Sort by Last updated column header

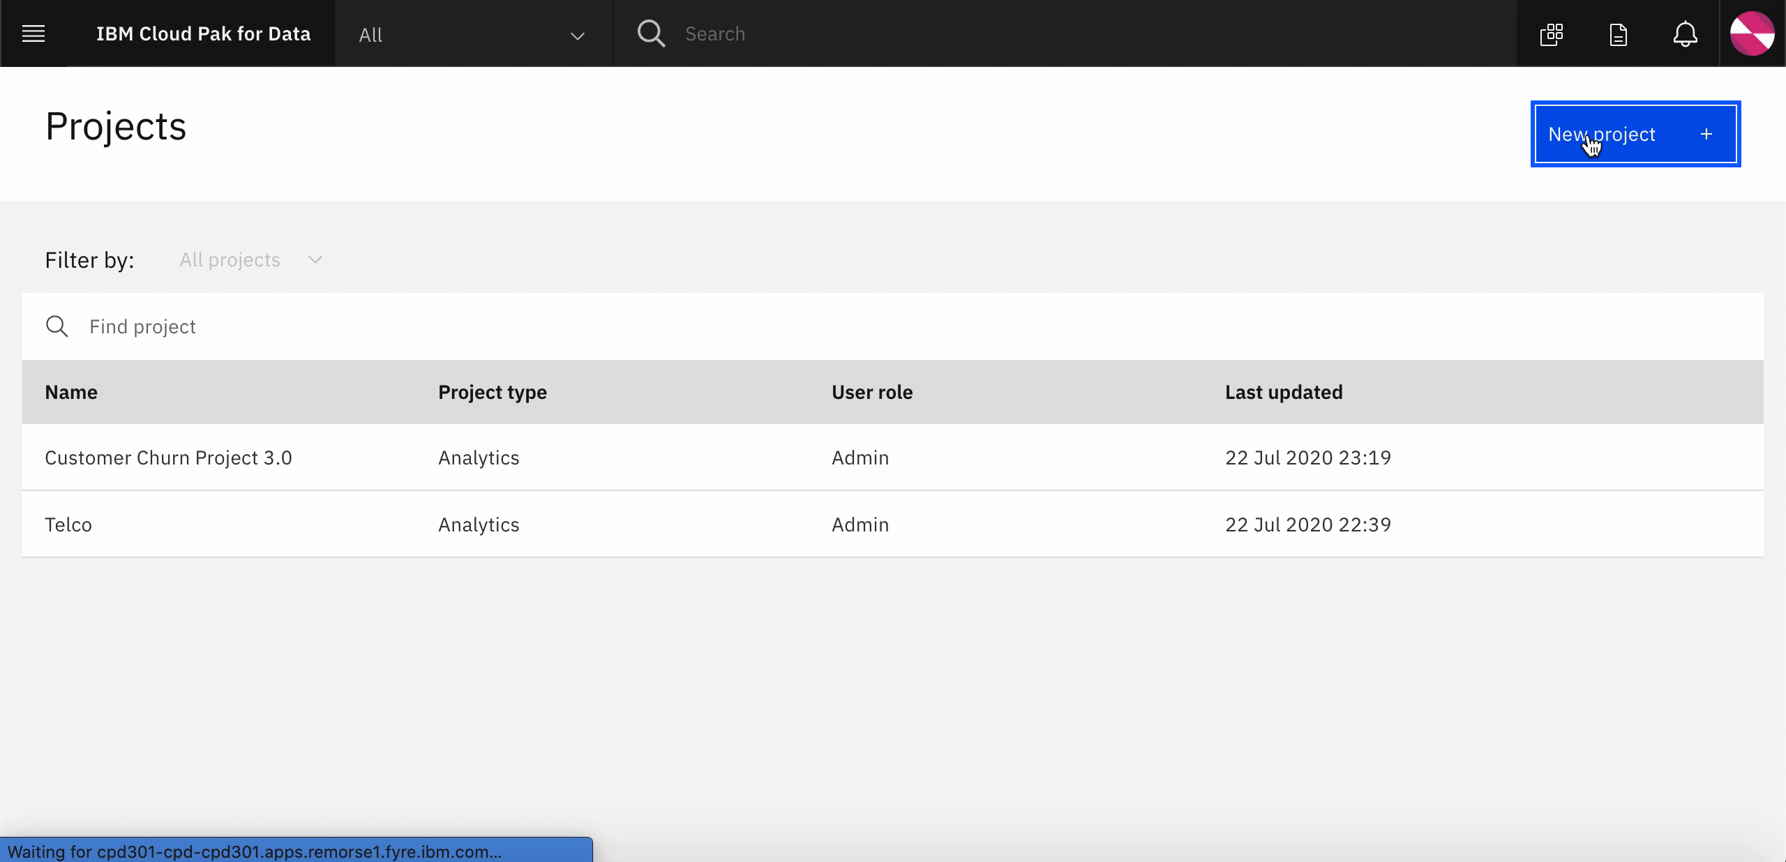point(1284,392)
